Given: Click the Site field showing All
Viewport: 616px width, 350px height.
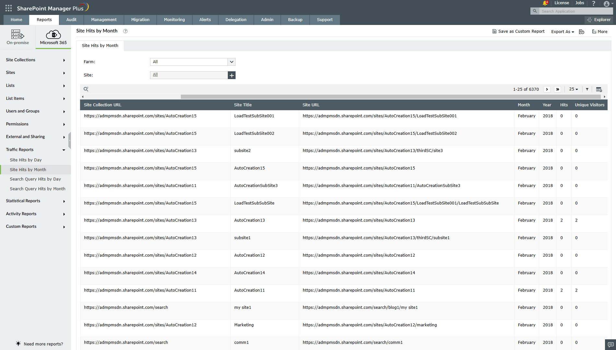Looking at the screenshot, I should pyautogui.click(x=189, y=75).
